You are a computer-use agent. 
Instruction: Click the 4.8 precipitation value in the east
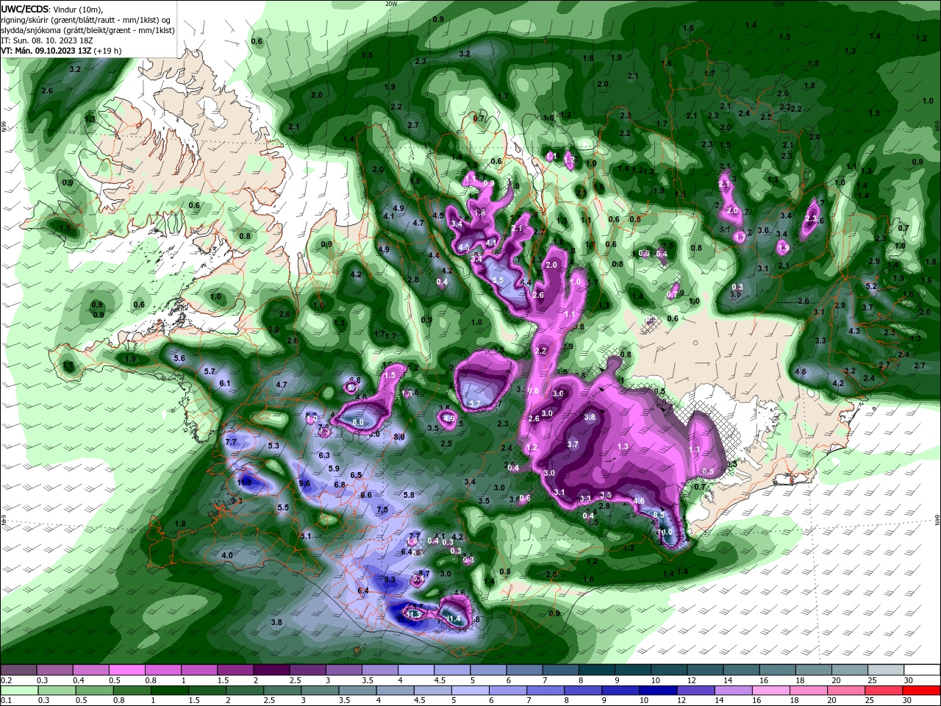pyautogui.click(x=801, y=371)
